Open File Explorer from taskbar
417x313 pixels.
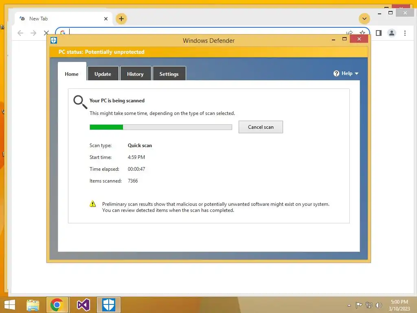tap(33, 305)
